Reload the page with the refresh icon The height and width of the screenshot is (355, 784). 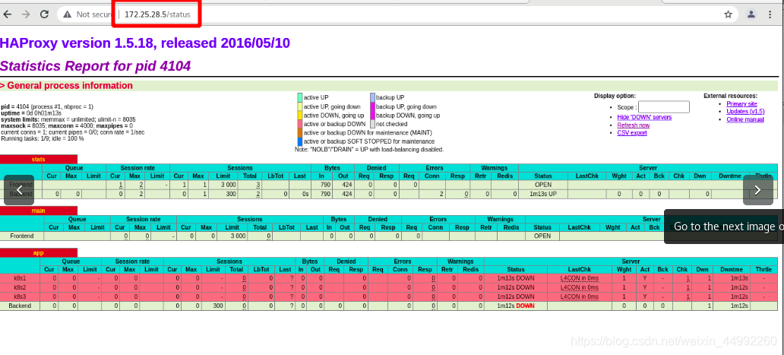pos(44,14)
